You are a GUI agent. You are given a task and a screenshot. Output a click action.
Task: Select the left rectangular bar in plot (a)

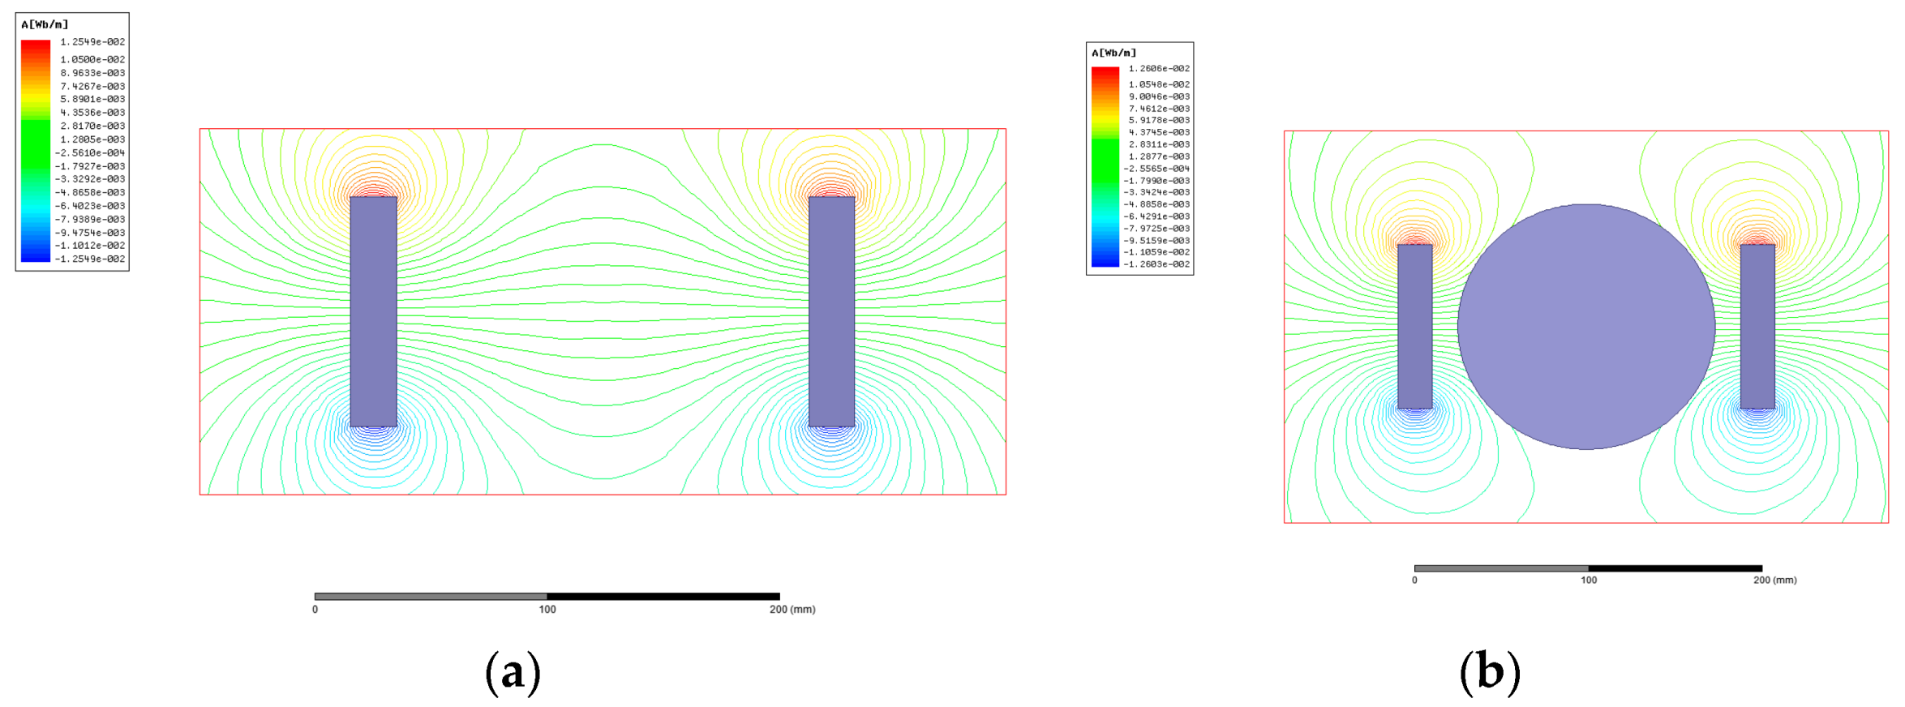[x=374, y=311]
